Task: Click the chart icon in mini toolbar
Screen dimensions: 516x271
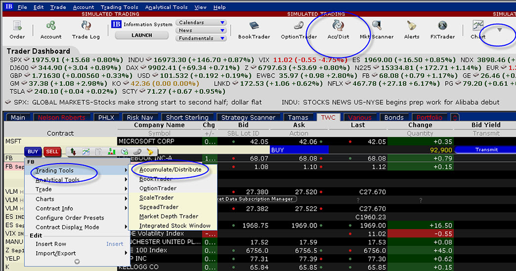Action: click(86, 152)
